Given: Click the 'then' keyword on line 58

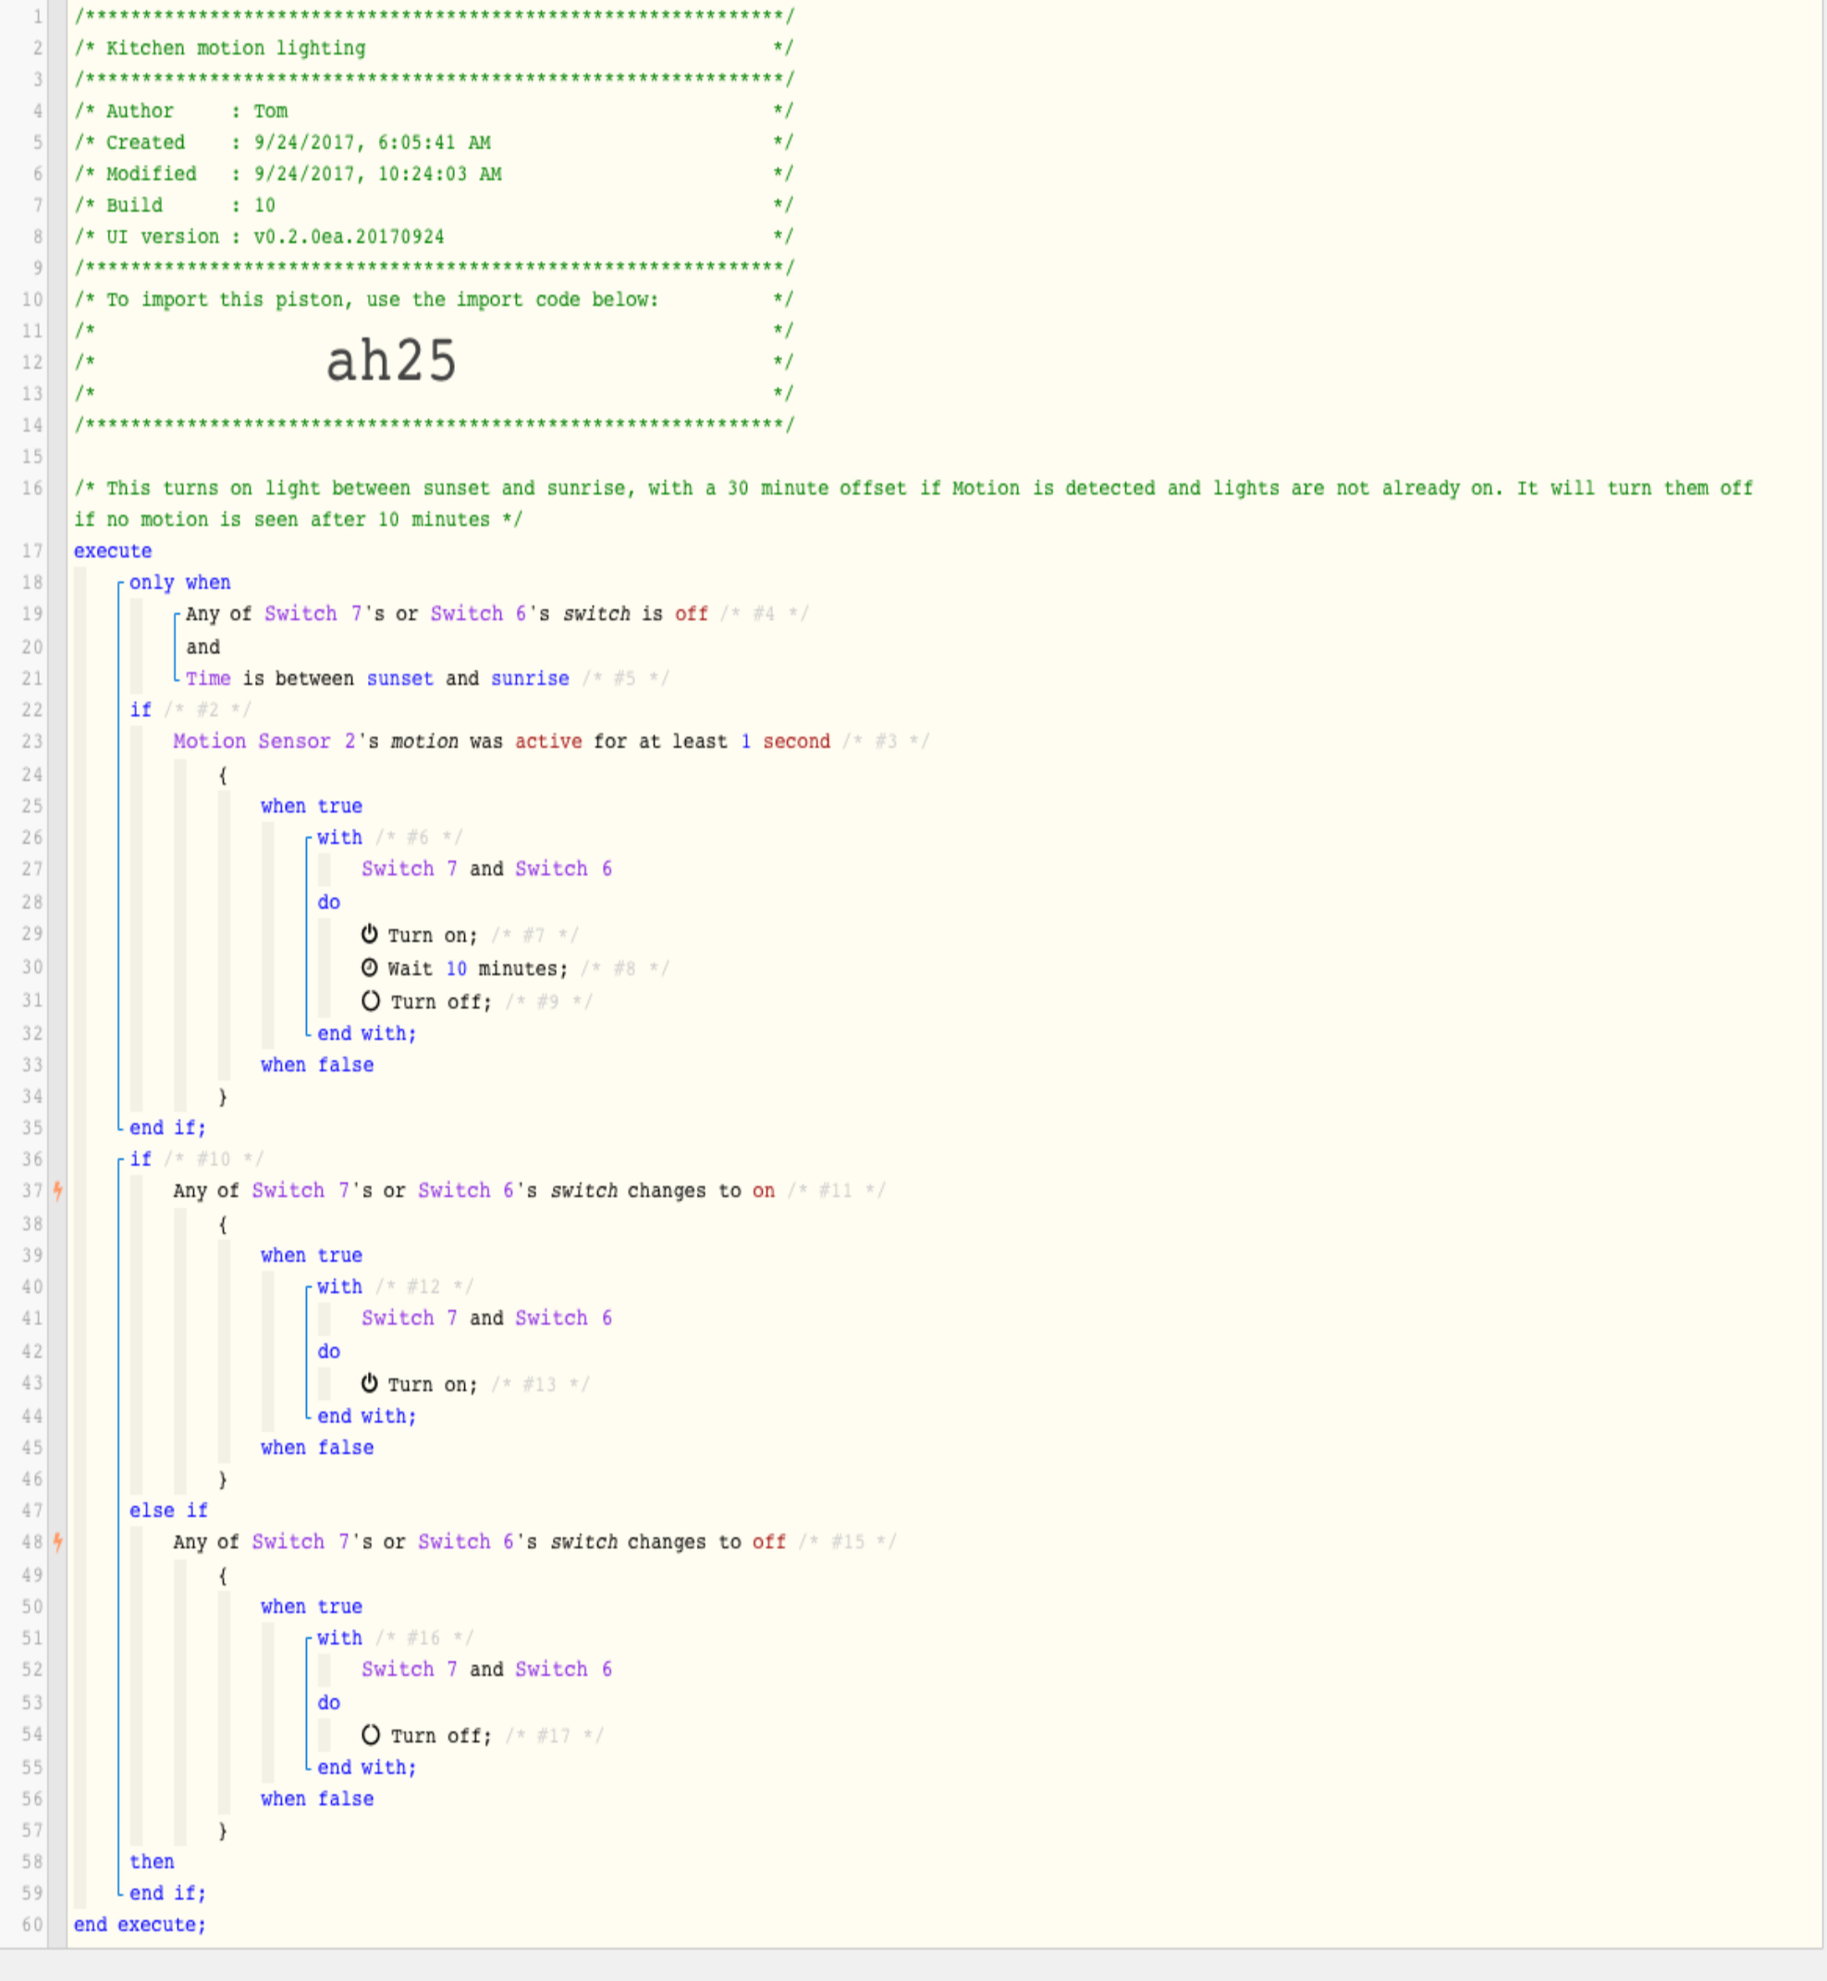Looking at the screenshot, I should pos(152,1863).
